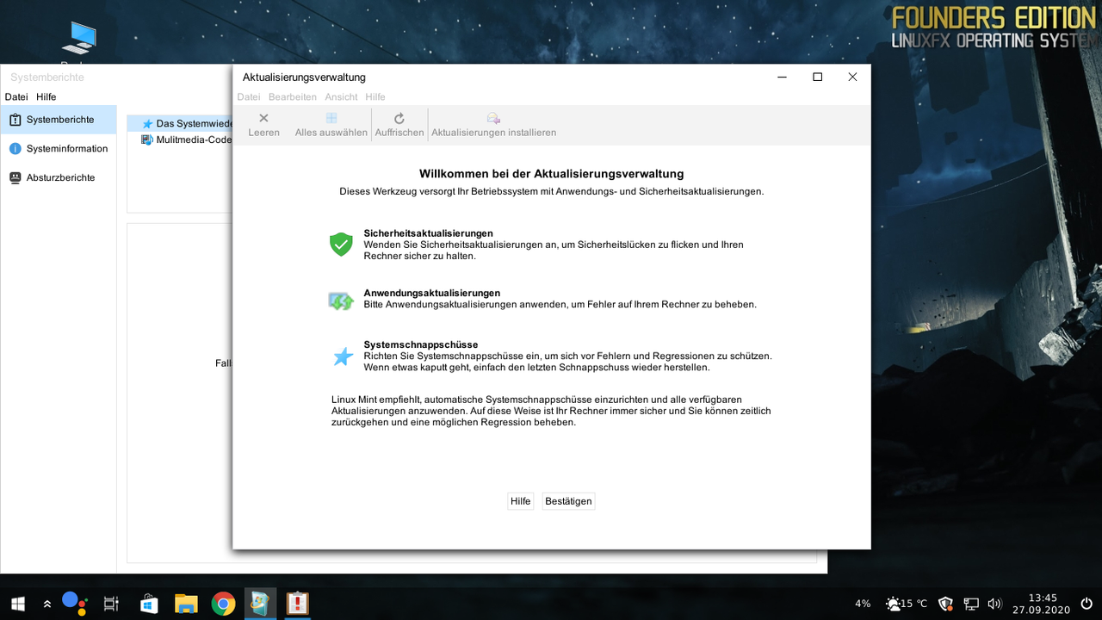The width and height of the screenshot is (1102, 620).
Task: Open the network tray icon
Action: (x=971, y=604)
